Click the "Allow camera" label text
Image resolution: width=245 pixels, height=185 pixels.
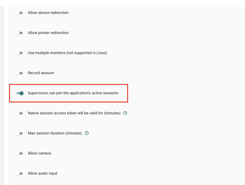(x=39, y=153)
